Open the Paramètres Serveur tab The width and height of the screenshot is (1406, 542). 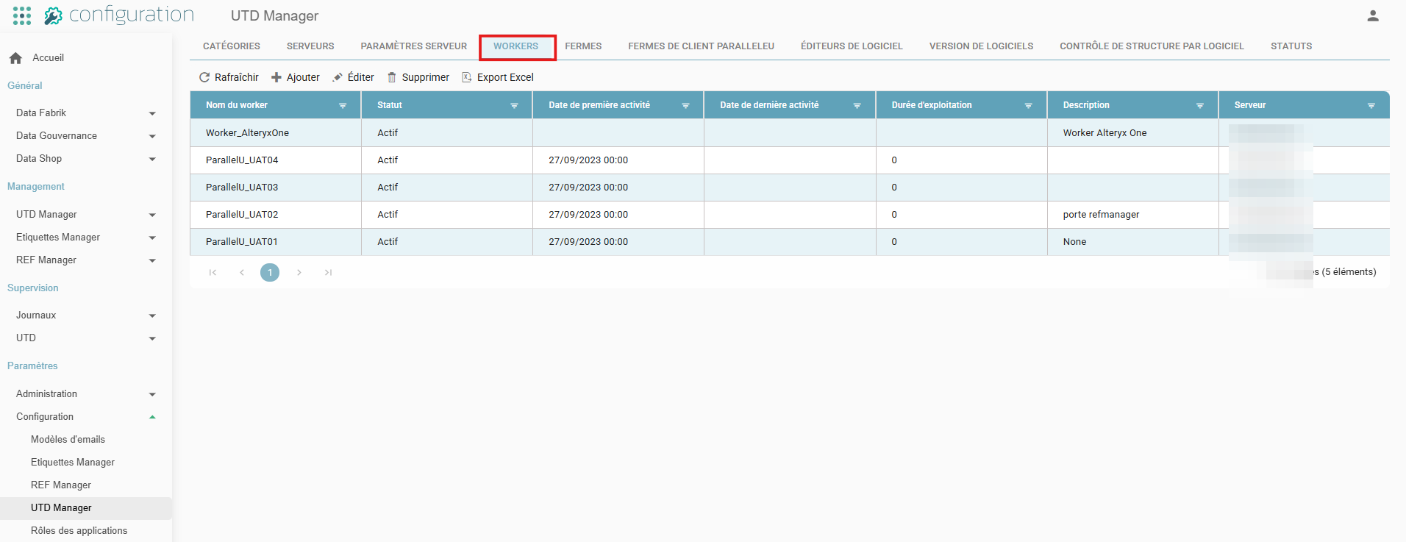coord(414,46)
